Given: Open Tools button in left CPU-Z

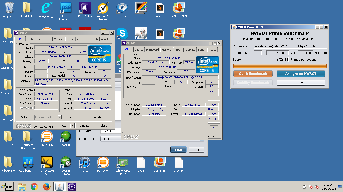Looking at the screenshot, I should 63,126.
